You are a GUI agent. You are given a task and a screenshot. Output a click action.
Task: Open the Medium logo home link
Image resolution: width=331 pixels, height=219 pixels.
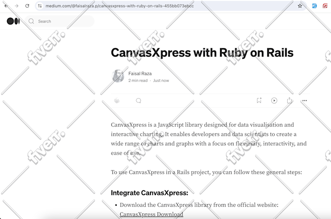coord(13,21)
